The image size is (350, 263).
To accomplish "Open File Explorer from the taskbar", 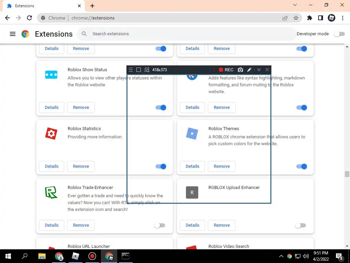I will click(x=42, y=256).
